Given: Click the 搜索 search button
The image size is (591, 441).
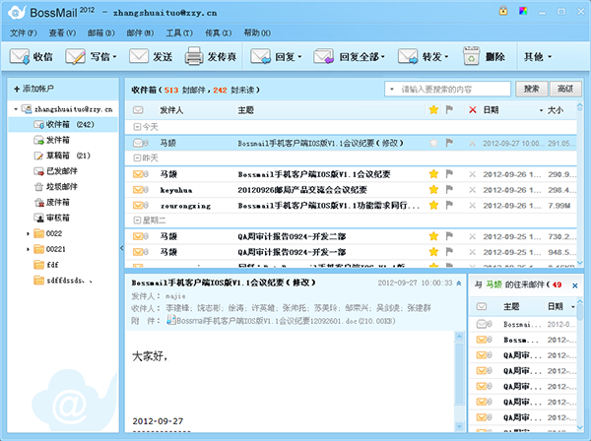Looking at the screenshot, I should tap(532, 89).
